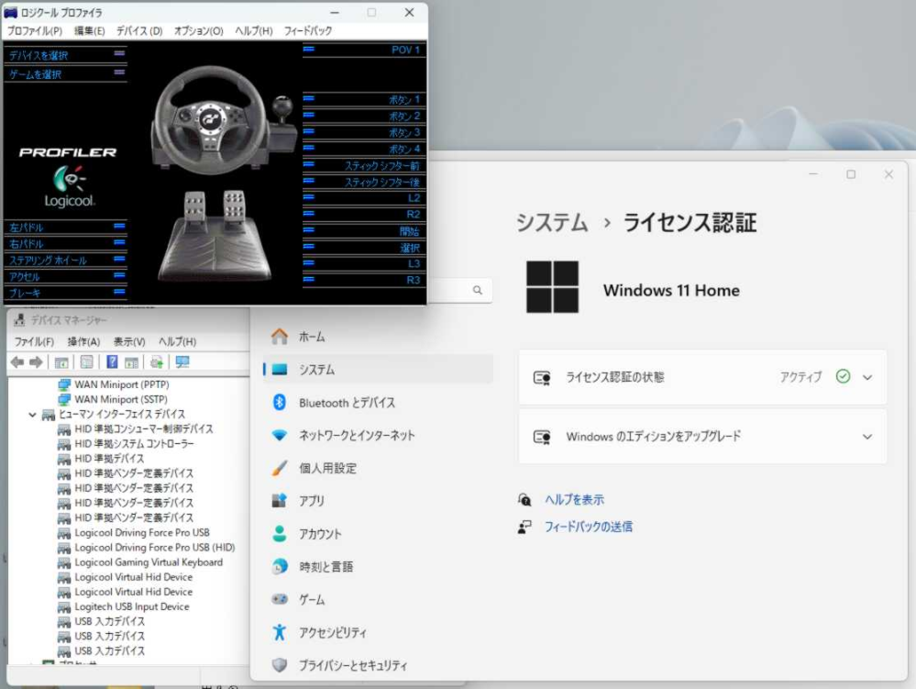Click 開始 assignment in Profiler
The width and height of the screenshot is (916, 689).
[x=363, y=231]
